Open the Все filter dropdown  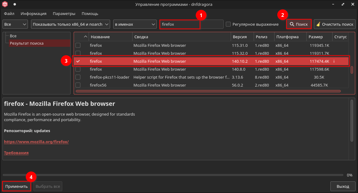(x=15, y=24)
